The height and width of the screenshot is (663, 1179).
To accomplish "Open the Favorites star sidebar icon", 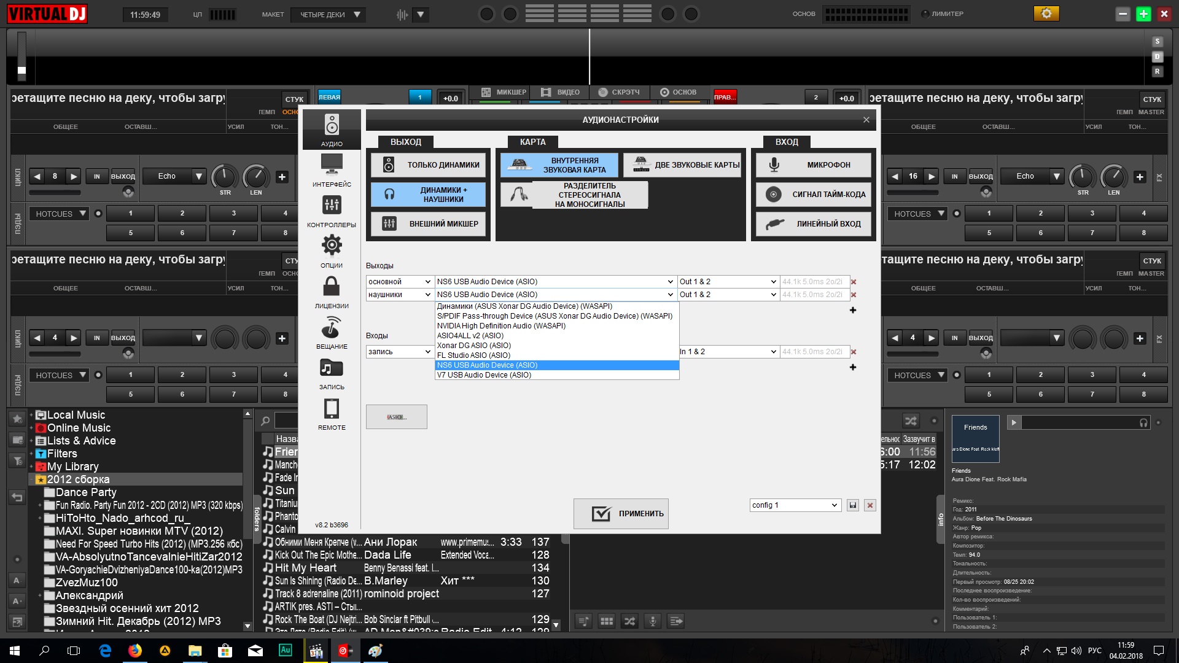I will [x=17, y=419].
